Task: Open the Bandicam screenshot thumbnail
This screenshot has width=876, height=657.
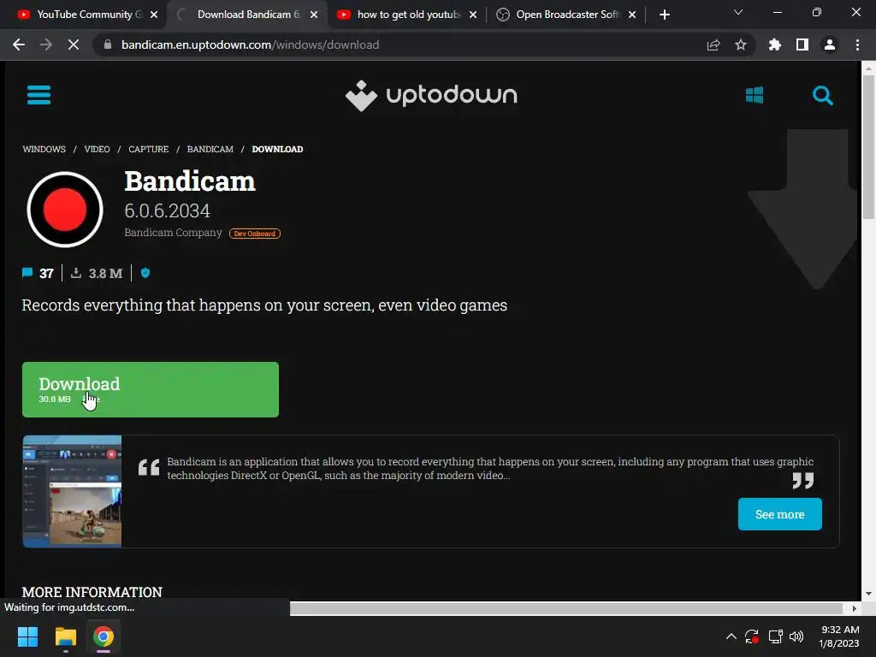Action: (x=72, y=491)
